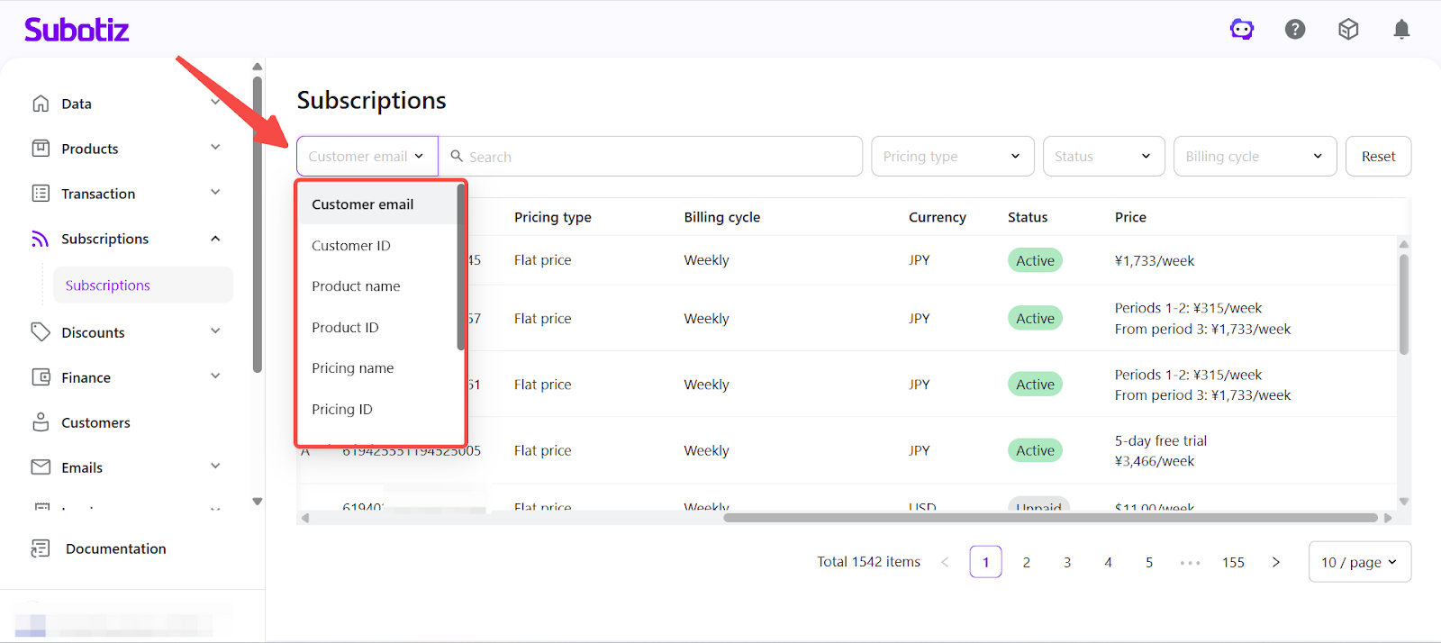Expand the Products sidebar menu
Viewport: 1441px width, 643px height.
215,148
